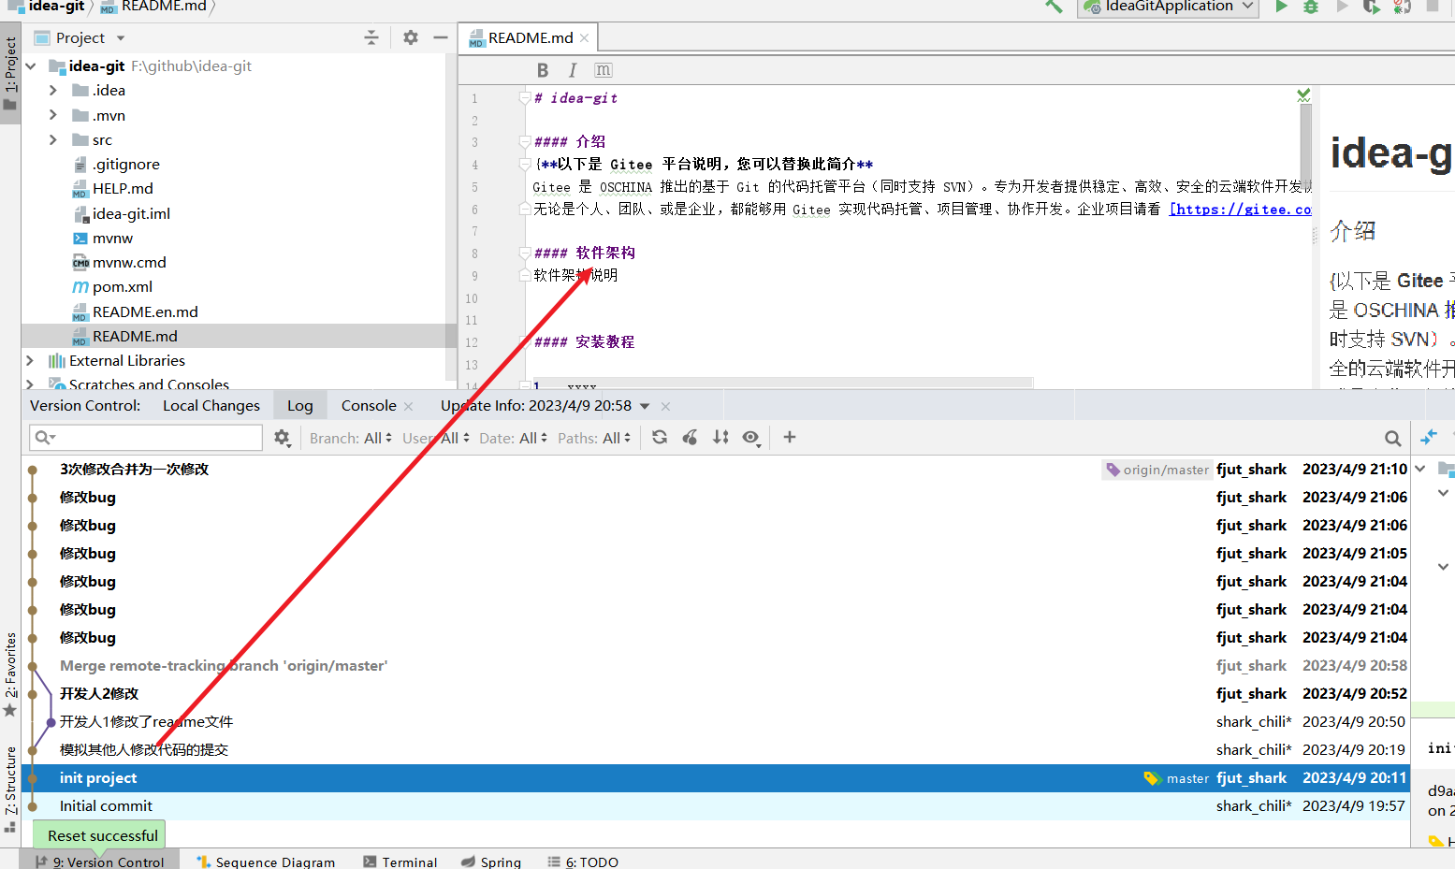Refresh the Git log
The height and width of the screenshot is (869, 1455).
[660, 437]
